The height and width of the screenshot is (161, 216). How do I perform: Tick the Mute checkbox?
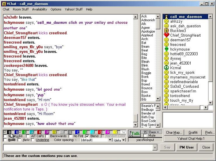[x=145, y=136]
